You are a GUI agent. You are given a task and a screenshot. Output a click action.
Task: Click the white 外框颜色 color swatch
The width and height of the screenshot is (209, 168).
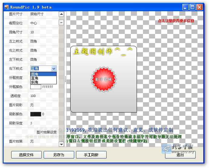[x=36, y=87]
